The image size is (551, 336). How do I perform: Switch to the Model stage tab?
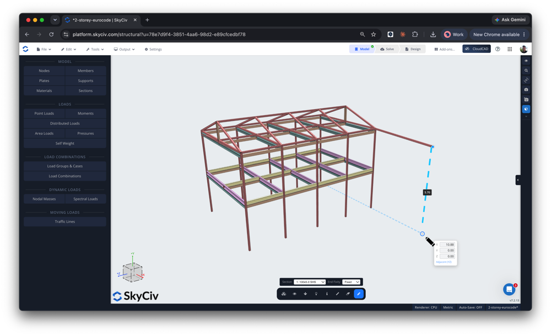362,49
